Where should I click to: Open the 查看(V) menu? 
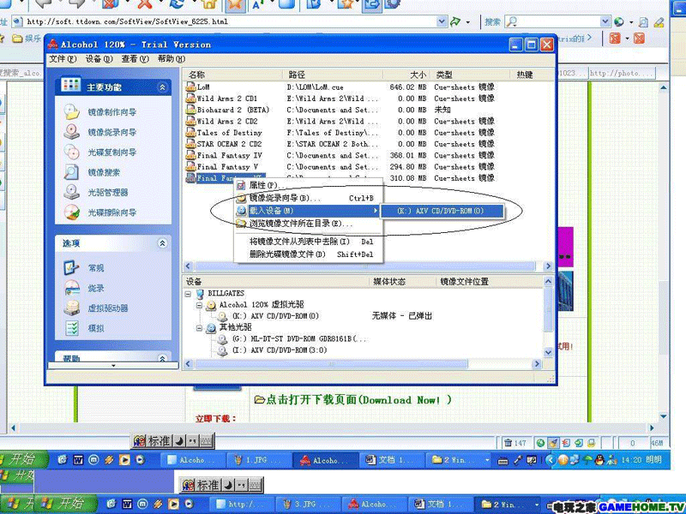point(135,58)
